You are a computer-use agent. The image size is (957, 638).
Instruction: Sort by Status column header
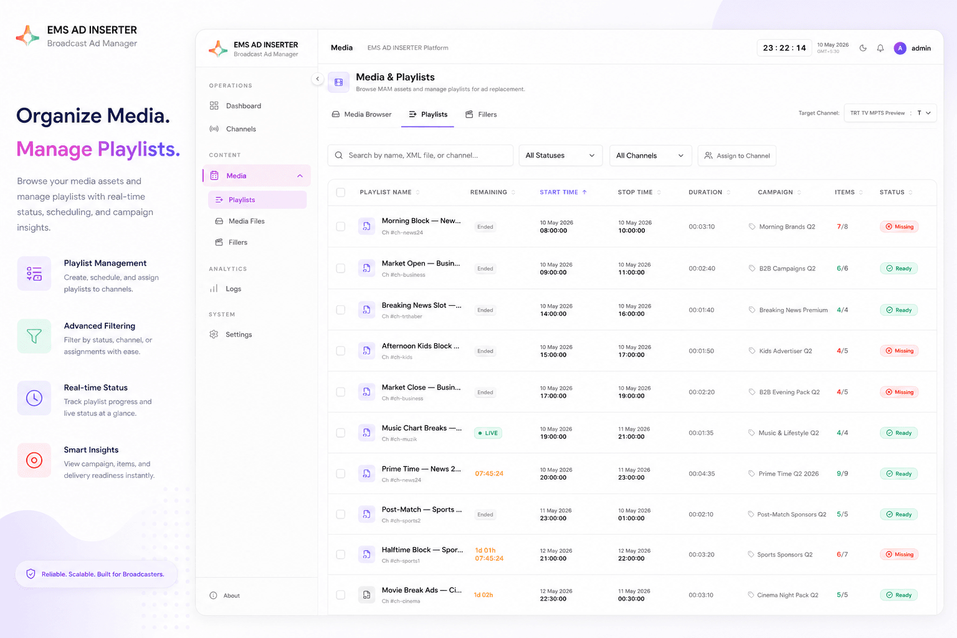click(x=896, y=192)
